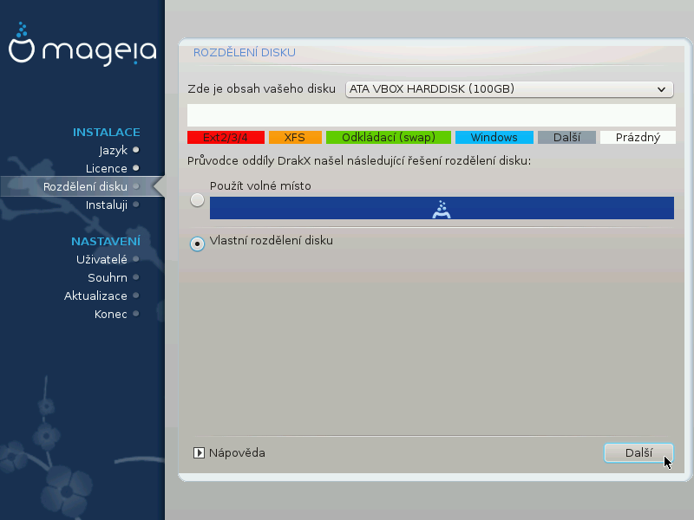Select the 'Vlastní rozdělení disku' radio button
Image resolution: width=694 pixels, height=520 pixels.
[x=197, y=244]
